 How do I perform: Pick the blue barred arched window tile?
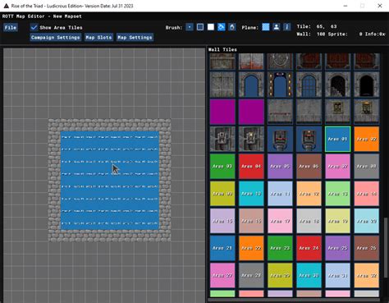[309, 85]
